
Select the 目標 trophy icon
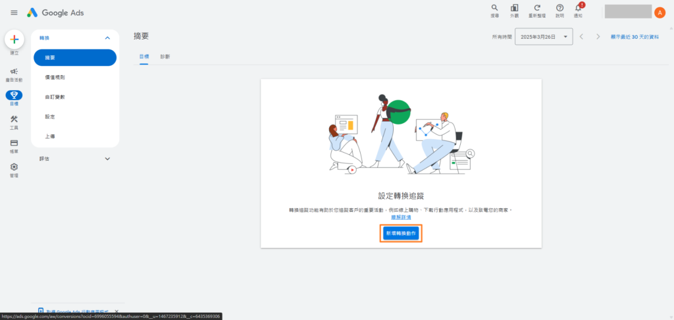[14, 96]
